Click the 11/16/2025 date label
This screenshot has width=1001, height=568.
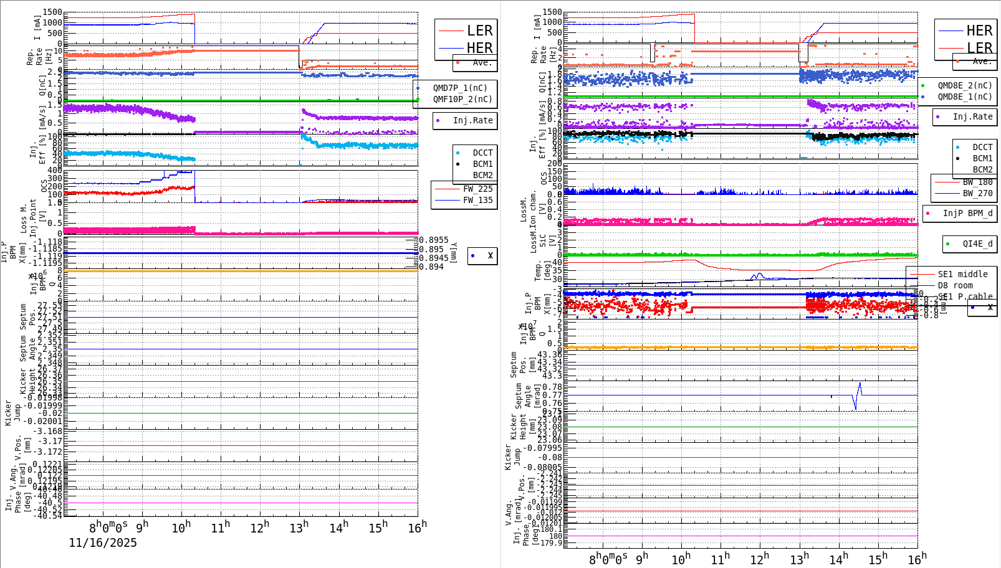tap(103, 543)
